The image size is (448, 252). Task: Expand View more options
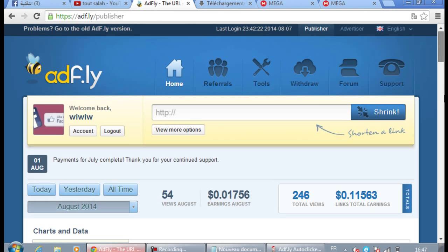(x=178, y=129)
